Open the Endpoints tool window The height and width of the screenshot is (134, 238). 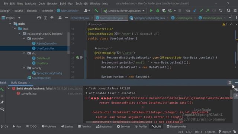(x=104, y=127)
